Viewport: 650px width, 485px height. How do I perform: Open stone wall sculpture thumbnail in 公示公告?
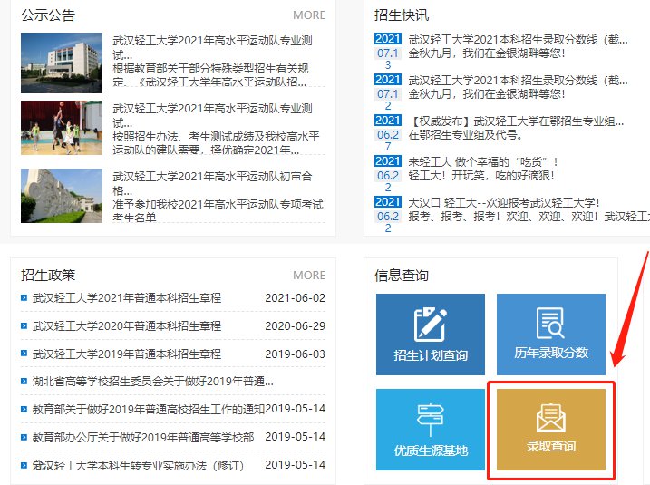click(x=62, y=196)
